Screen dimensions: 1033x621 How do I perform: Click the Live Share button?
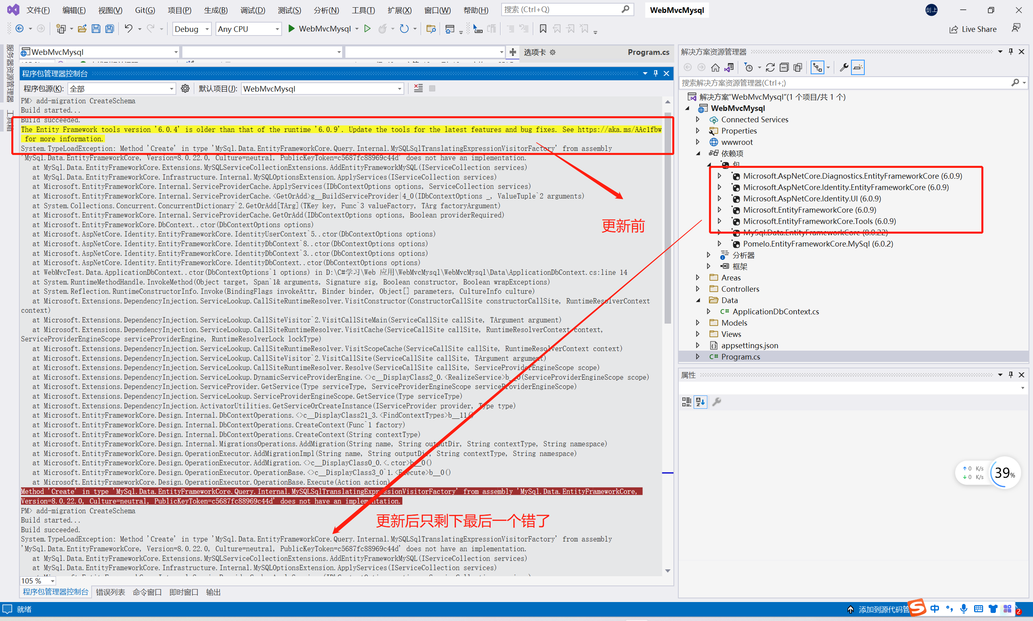coord(973,29)
